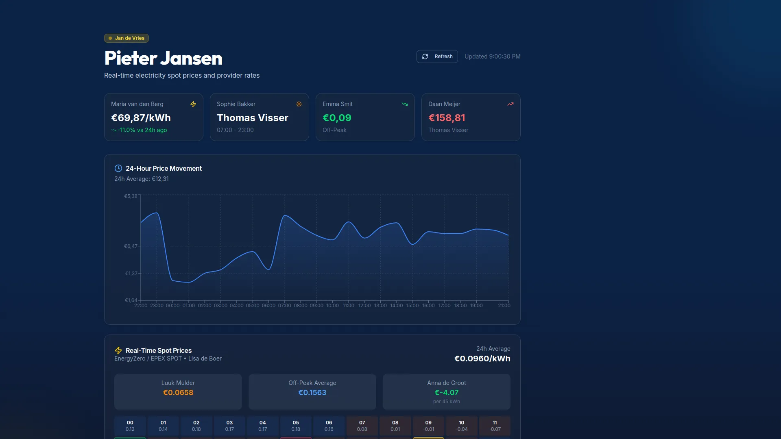
Task: Click the per 45 kWh caption
Action: coord(447,402)
